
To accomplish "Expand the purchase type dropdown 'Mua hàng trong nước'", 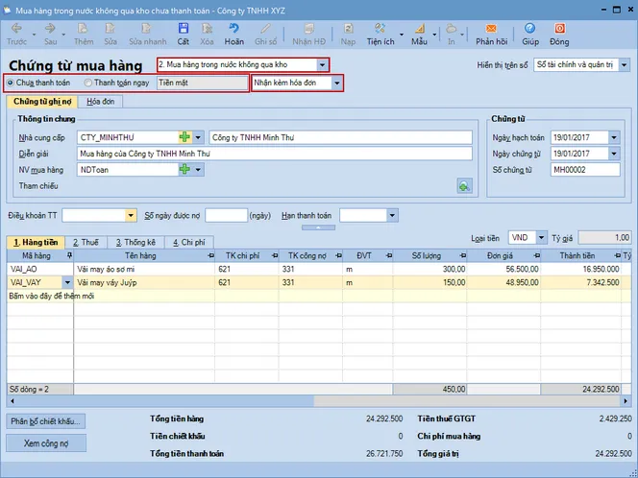I will 322,65.
